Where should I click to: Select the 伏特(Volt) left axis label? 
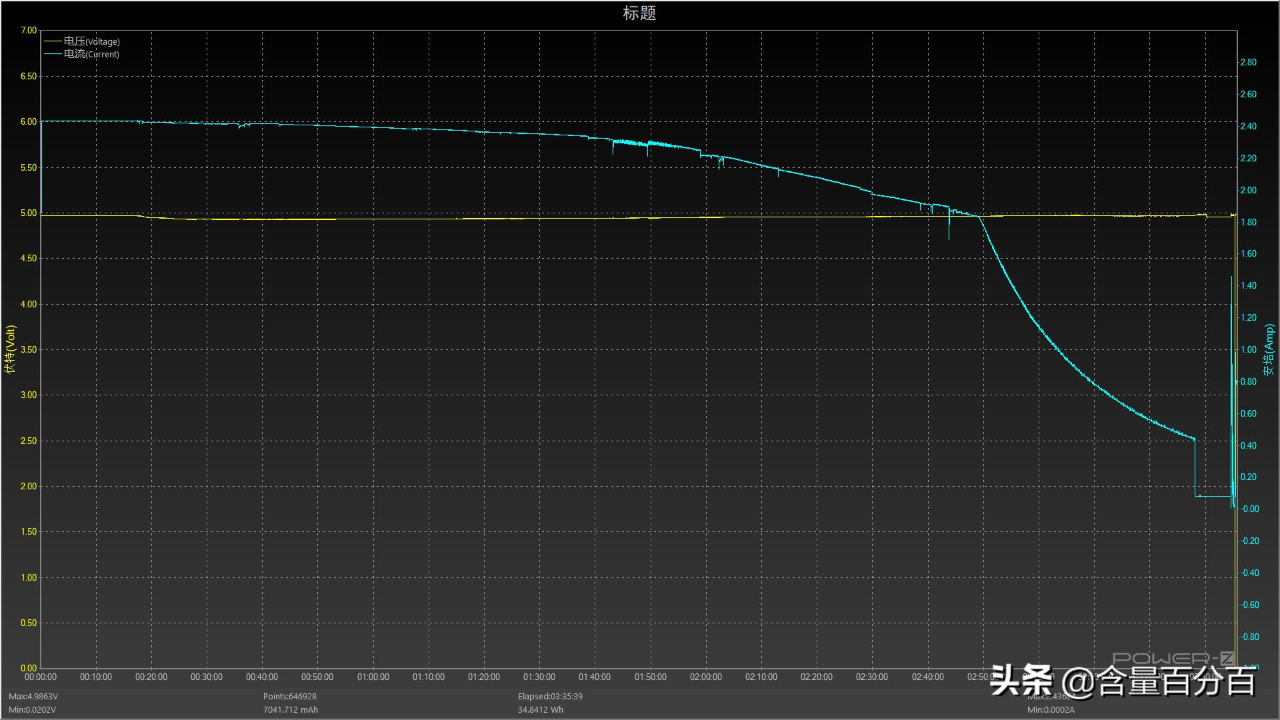[10, 349]
